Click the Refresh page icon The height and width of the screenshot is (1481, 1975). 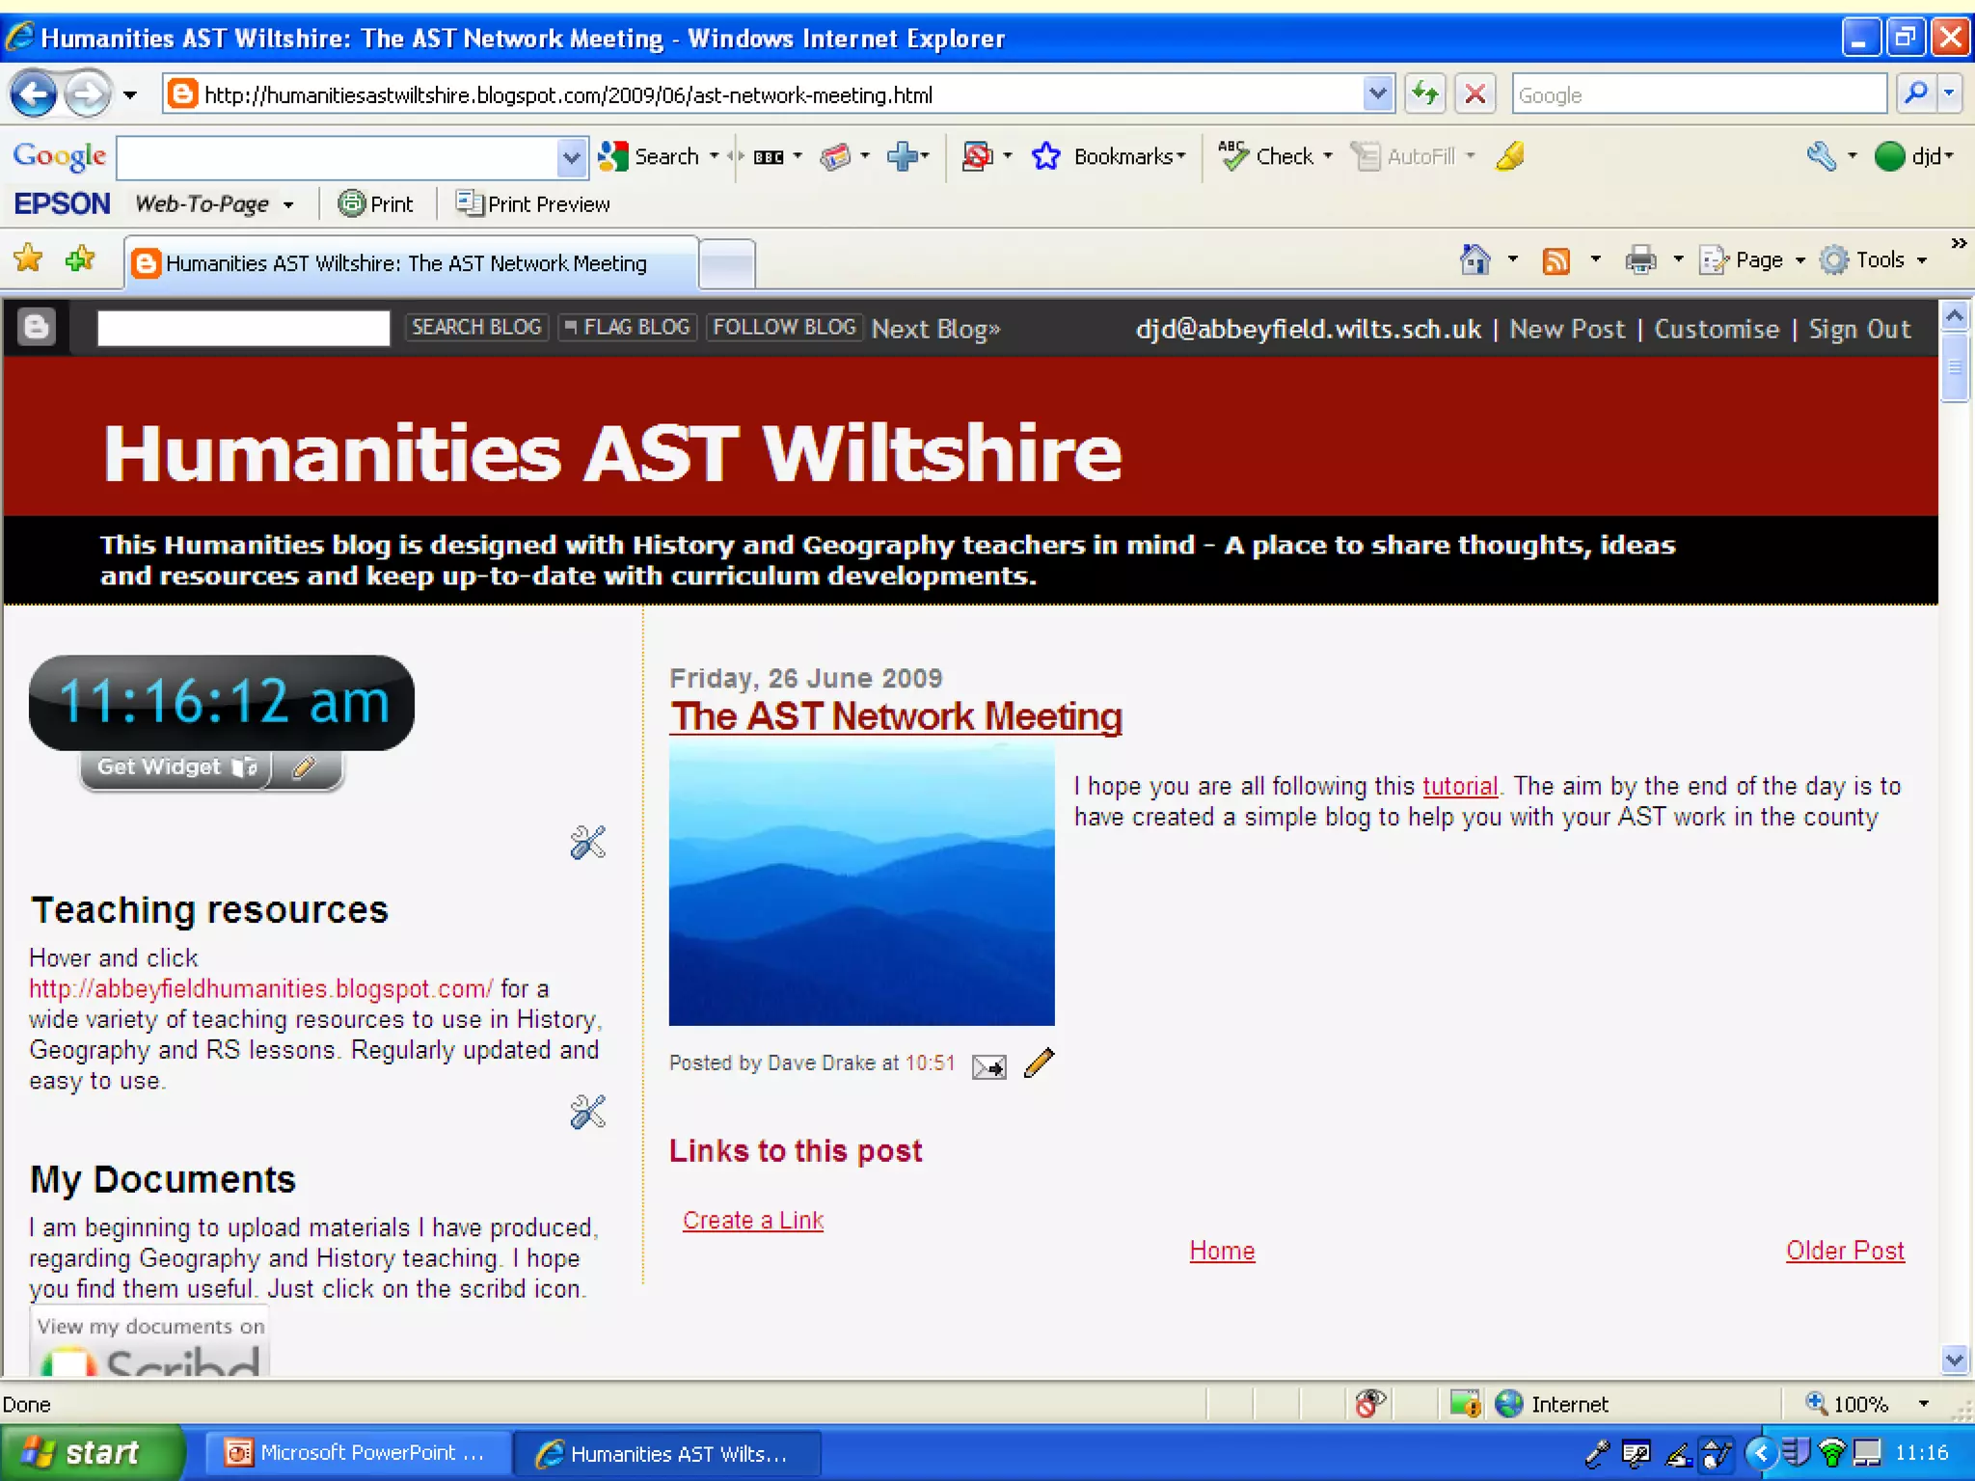(1424, 94)
